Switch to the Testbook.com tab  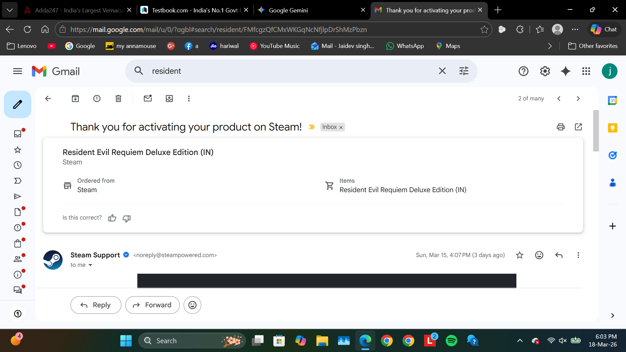coord(194,10)
